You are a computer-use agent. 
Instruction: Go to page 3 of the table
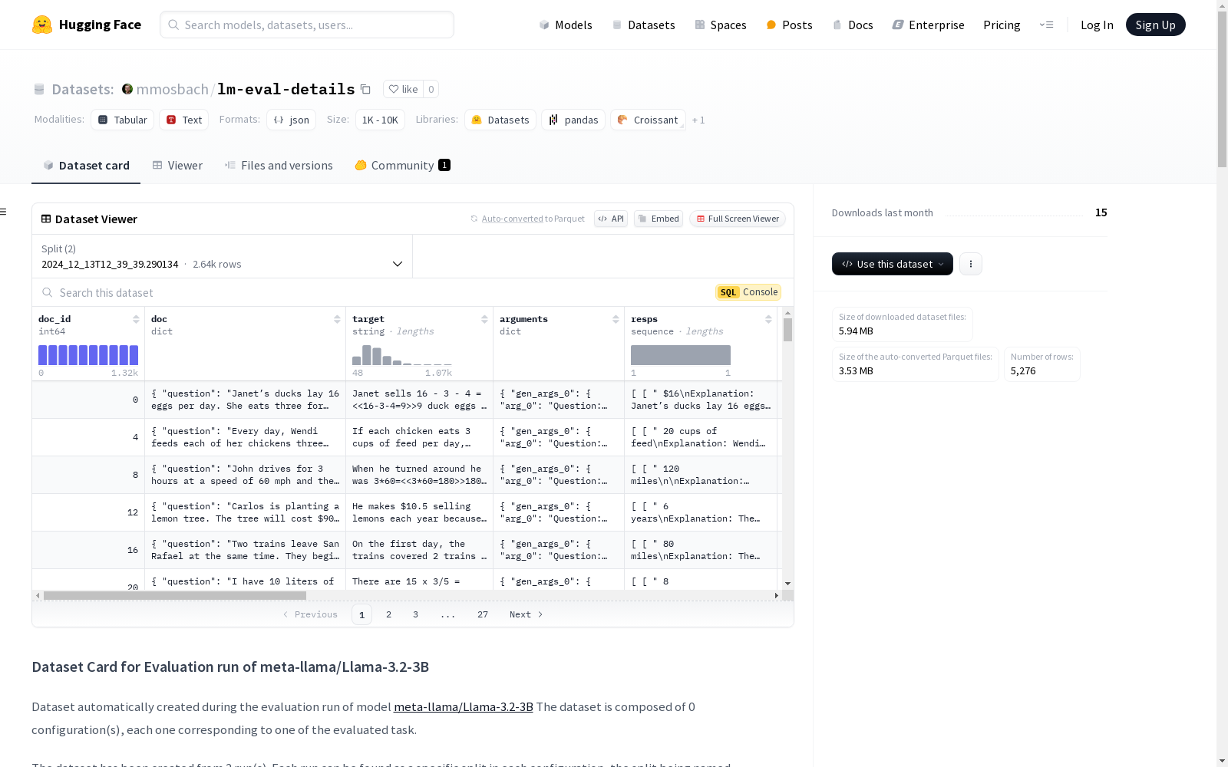point(416,614)
